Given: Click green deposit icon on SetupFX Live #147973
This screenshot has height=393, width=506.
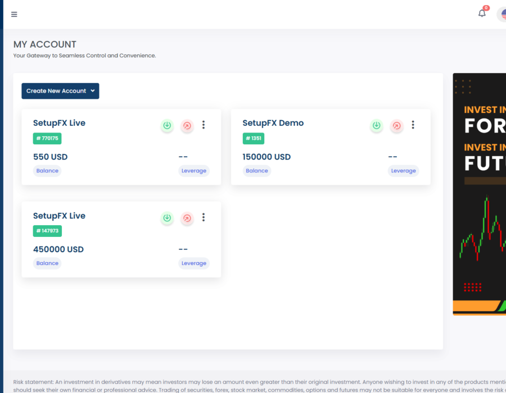Looking at the screenshot, I should click(167, 218).
